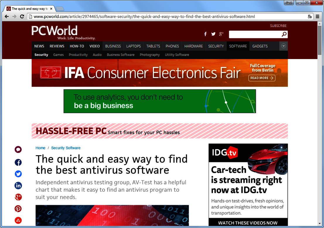Switch to the SOFTWARE navigation tab
The image size is (324, 228).
pyautogui.click(x=238, y=46)
